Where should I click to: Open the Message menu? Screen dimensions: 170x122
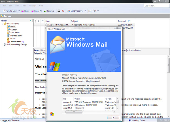(33, 6)
